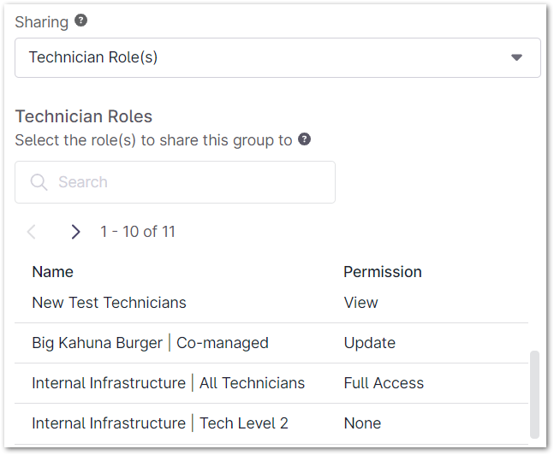Sort by the Name column header
Viewport: 554px width, 455px height.
point(52,272)
